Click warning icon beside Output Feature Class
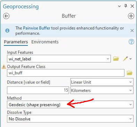Screen dimensions: 137x127 click(4, 67)
